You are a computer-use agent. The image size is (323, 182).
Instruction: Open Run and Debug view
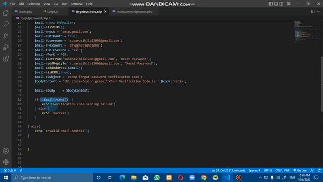click(x=6, y=47)
